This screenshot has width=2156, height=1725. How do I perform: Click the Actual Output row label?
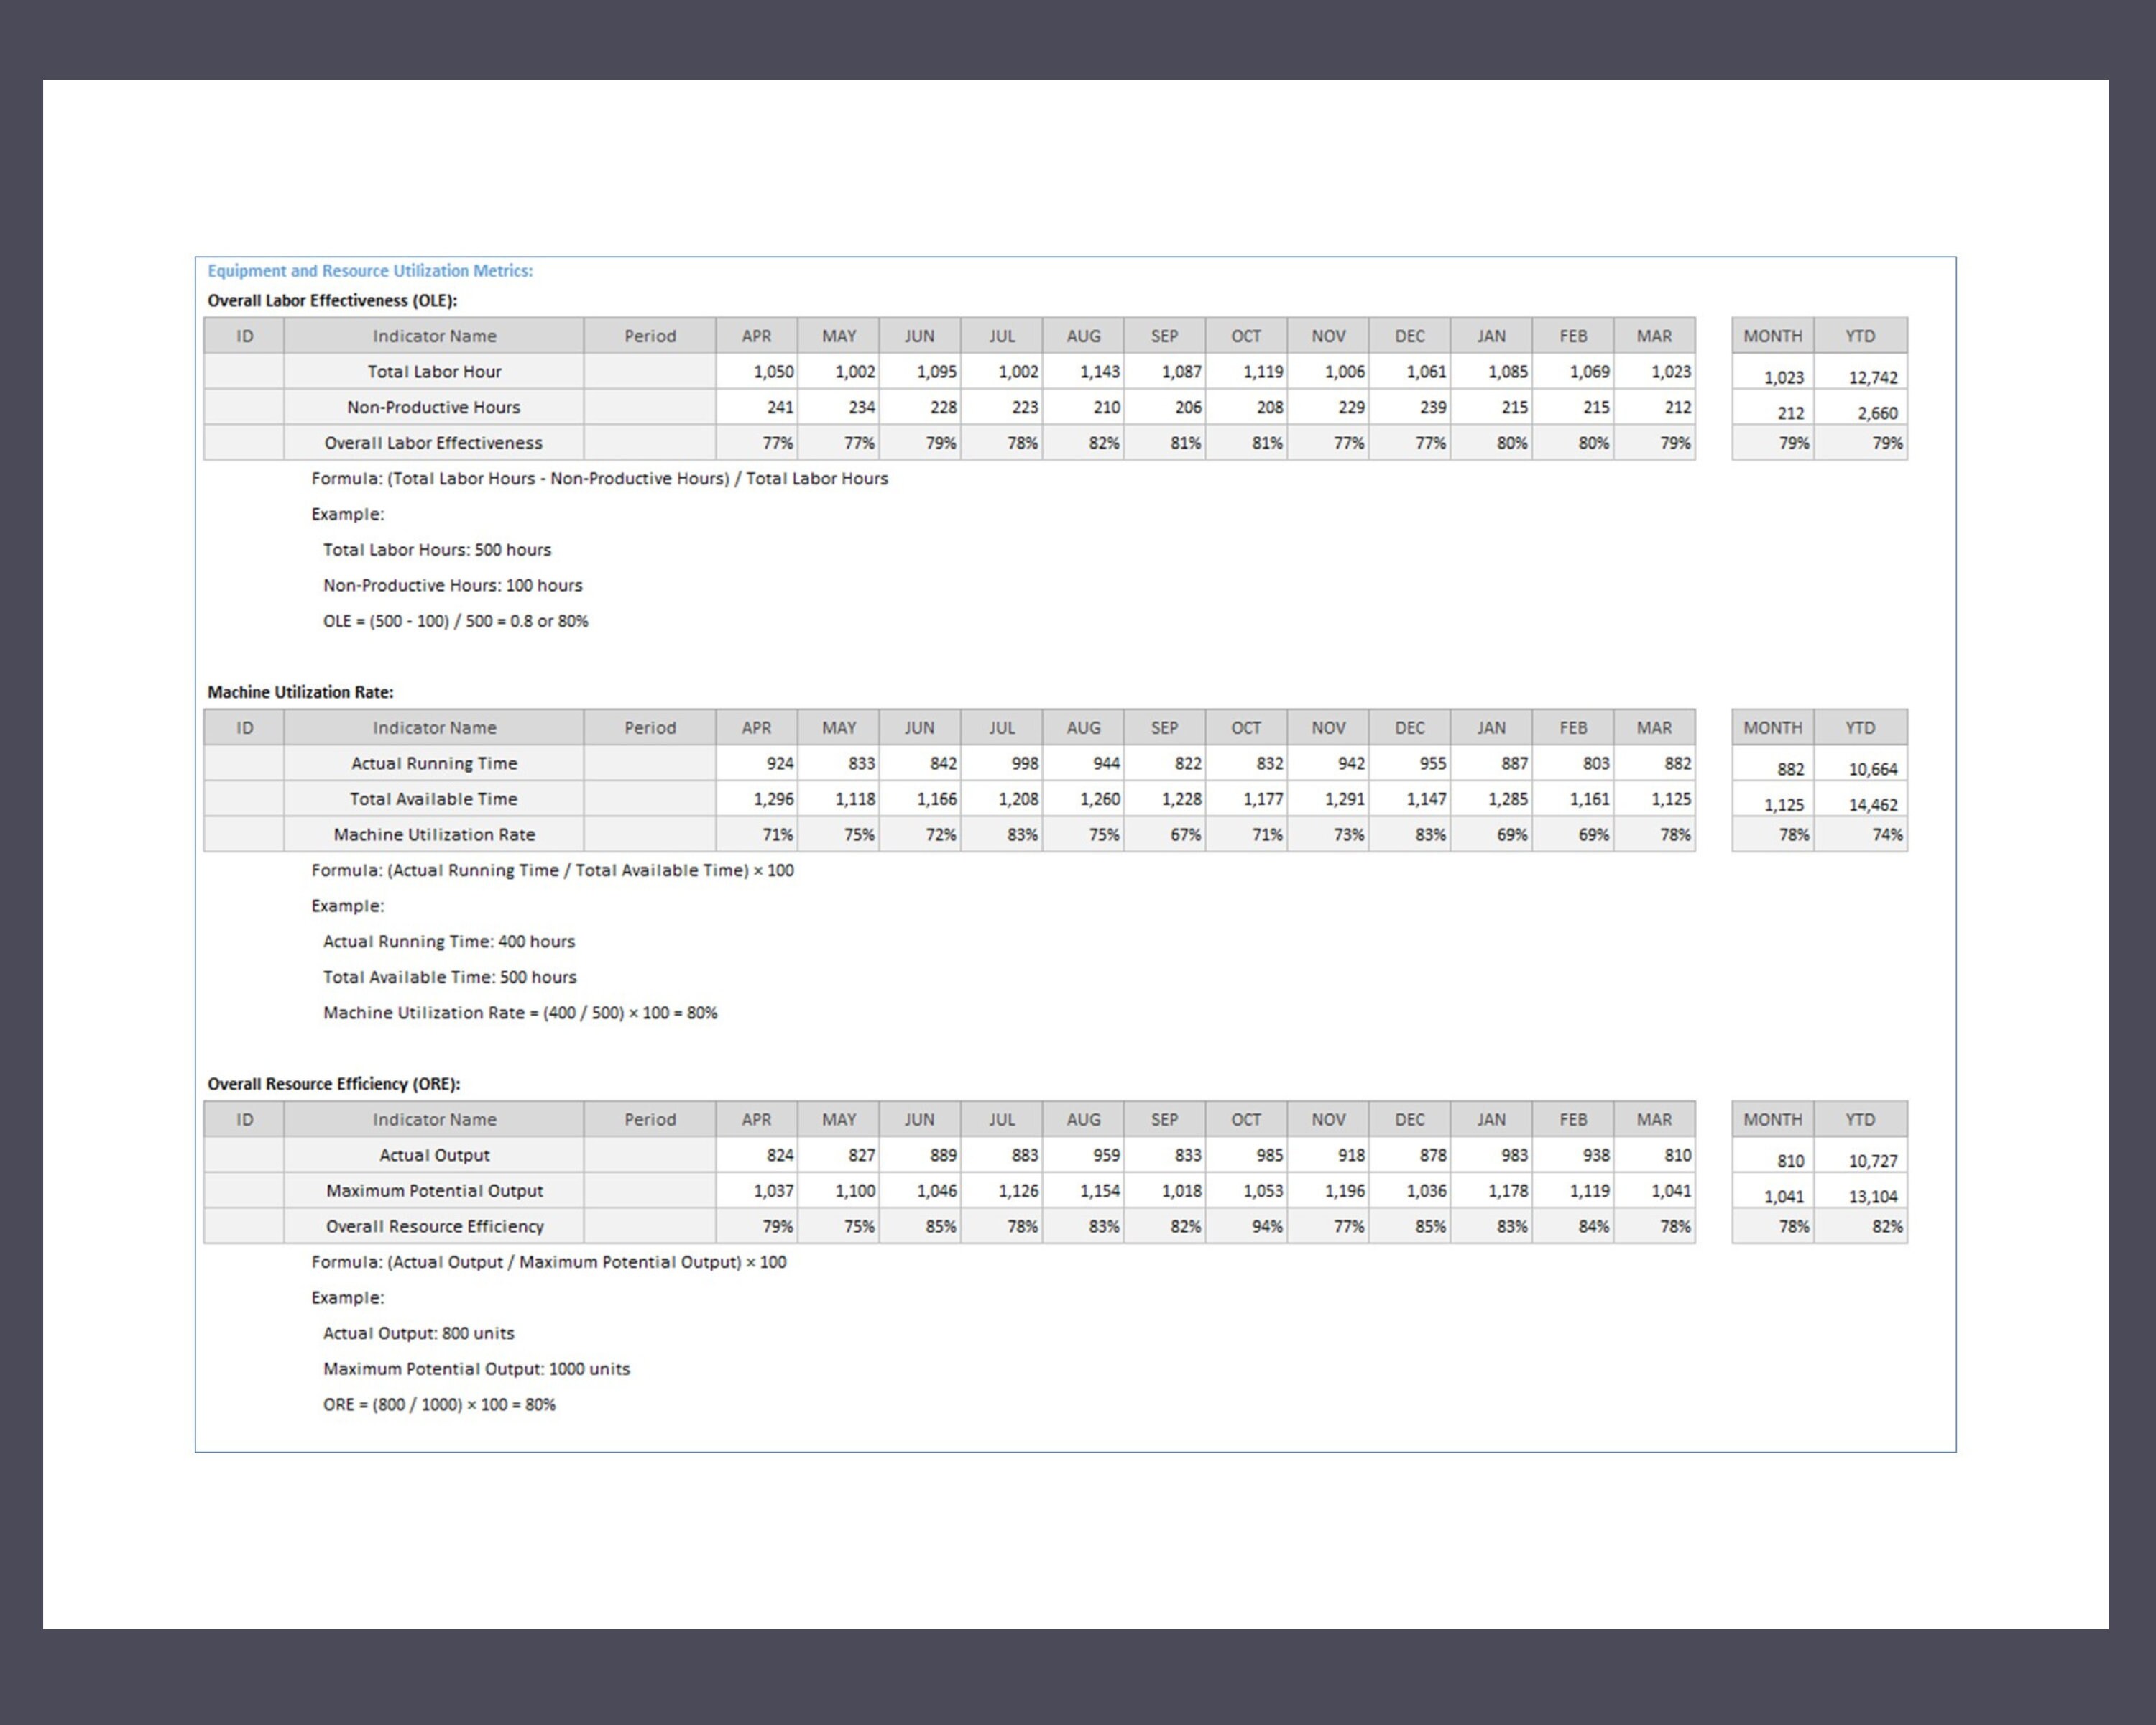tap(433, 1154)
